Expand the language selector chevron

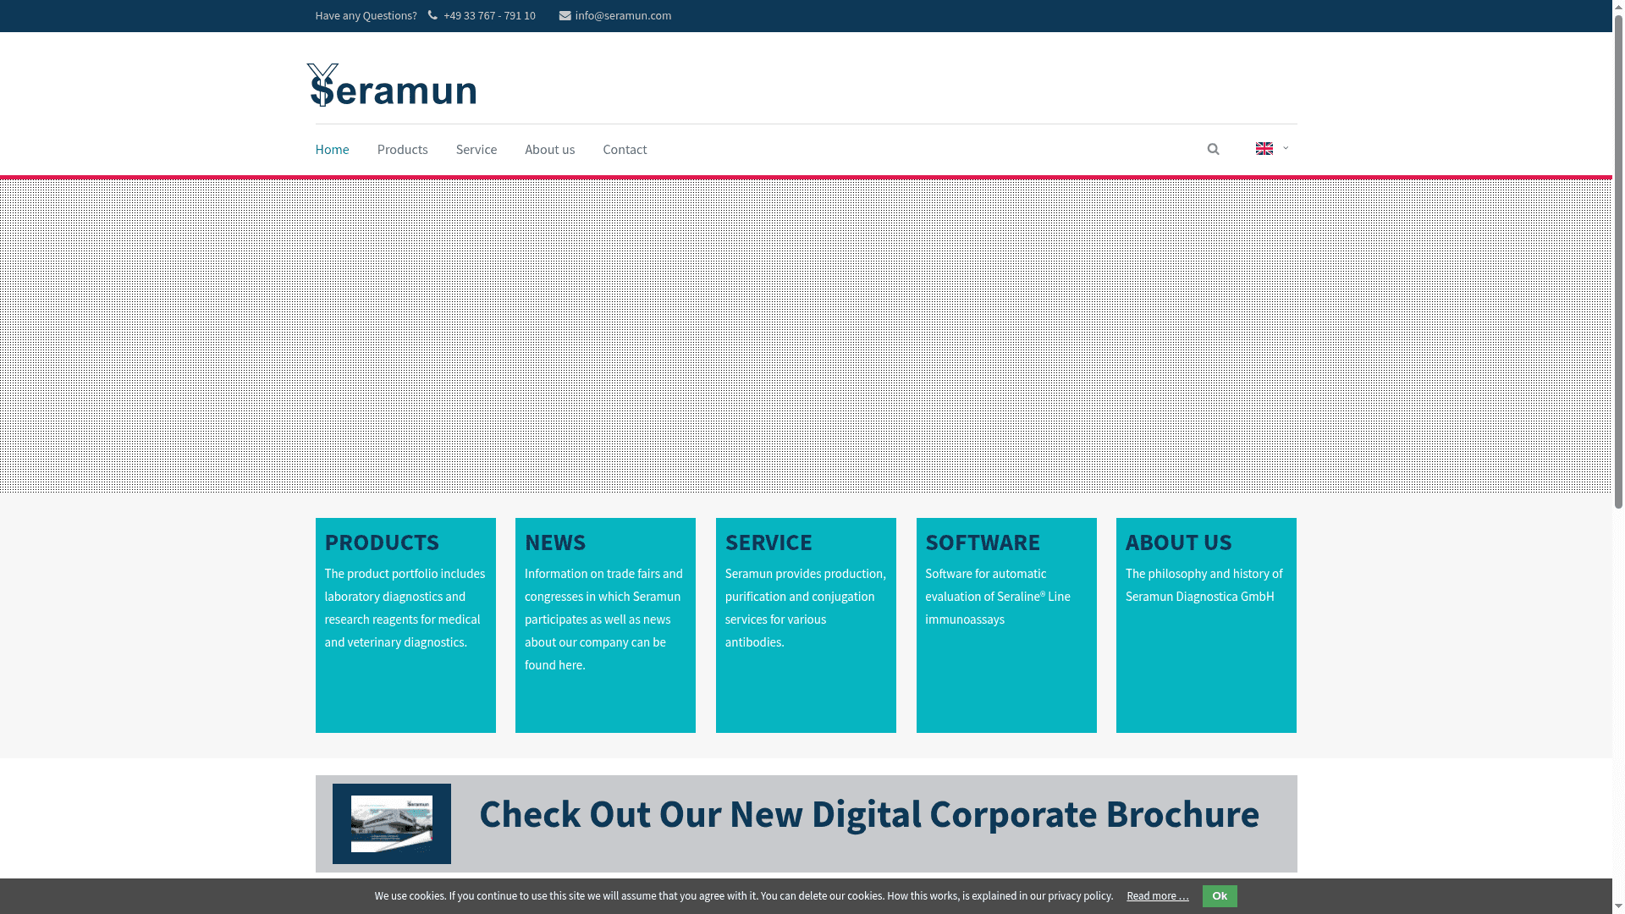(x=1284, y=149)
